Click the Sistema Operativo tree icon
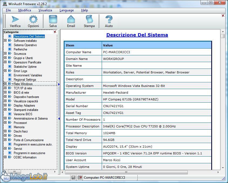228x183 pixels. pyautogui.click(x=10, y=45)
